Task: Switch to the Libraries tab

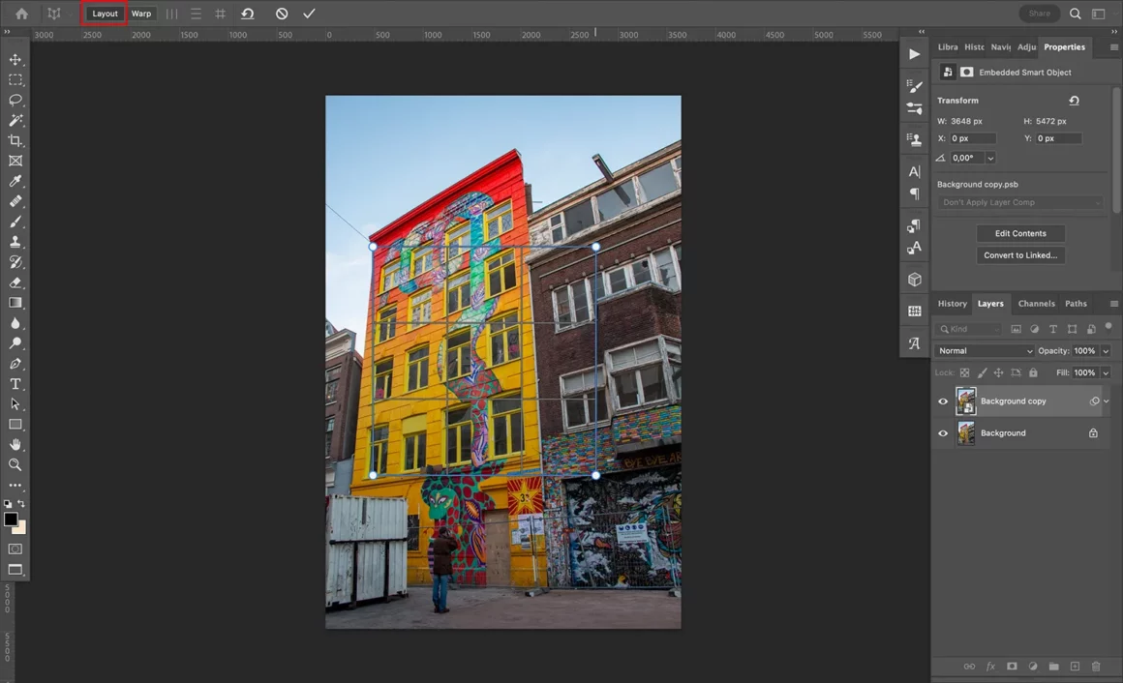Action: 948,47
